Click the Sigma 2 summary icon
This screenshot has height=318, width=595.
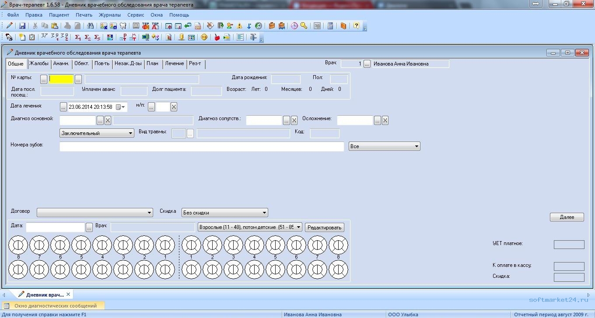(87, 38)
